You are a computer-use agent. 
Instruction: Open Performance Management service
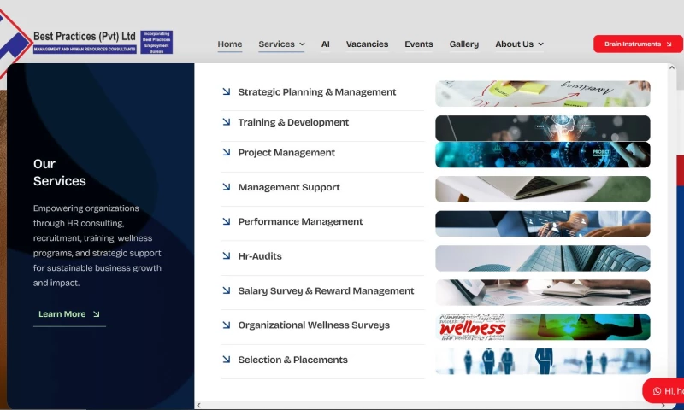[x=300, y=222]
